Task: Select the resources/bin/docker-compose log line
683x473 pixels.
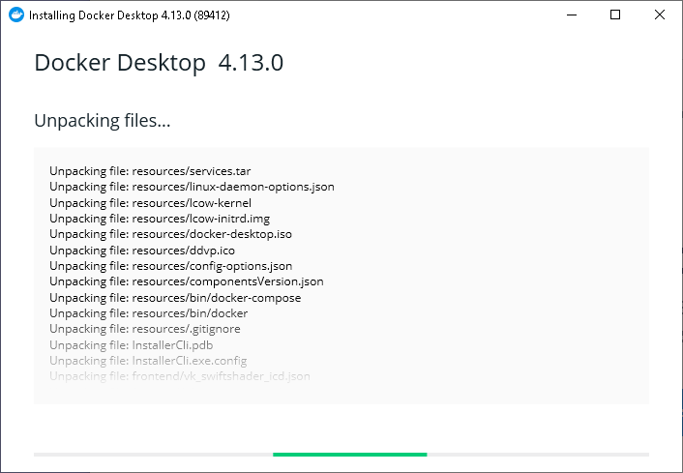Action: (175, 298)
